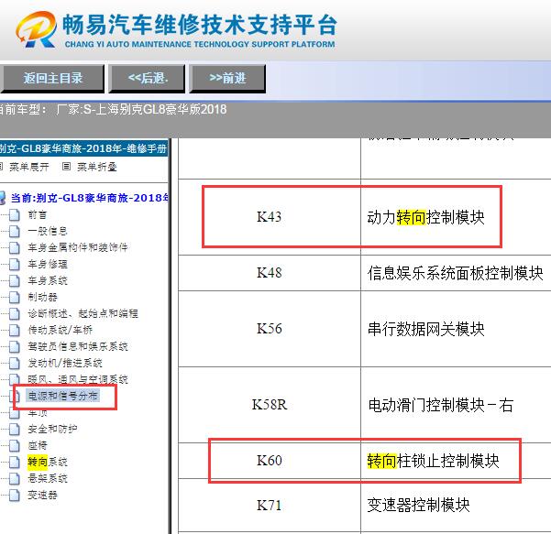Viewport: 551px width, 534px height.
Task: Open 安全和防护 tree entry
Action: click(52, 429)
